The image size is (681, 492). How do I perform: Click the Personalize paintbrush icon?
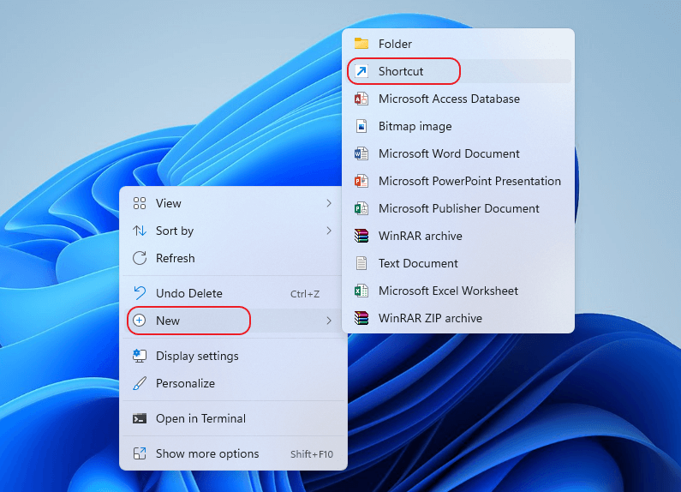140,383
